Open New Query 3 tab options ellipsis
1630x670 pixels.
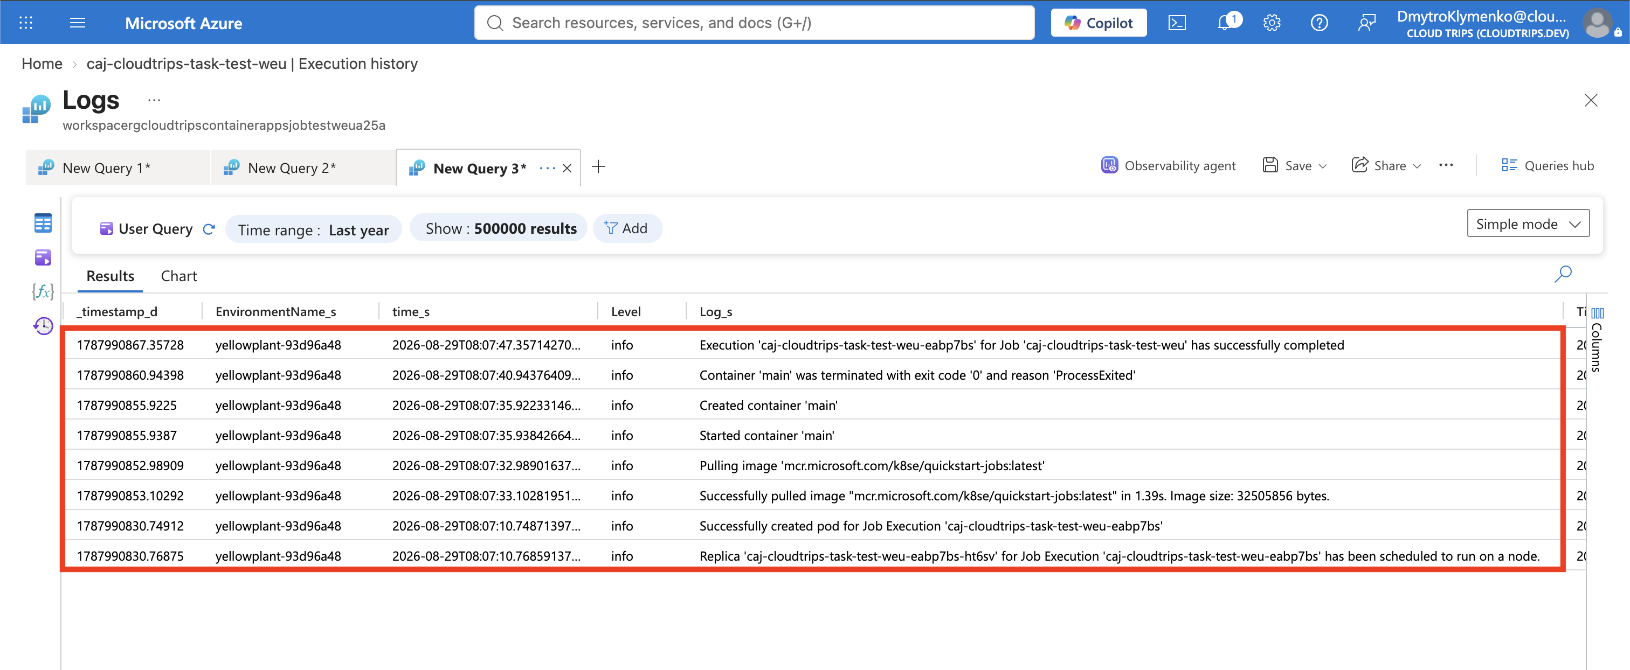[547, 168]
